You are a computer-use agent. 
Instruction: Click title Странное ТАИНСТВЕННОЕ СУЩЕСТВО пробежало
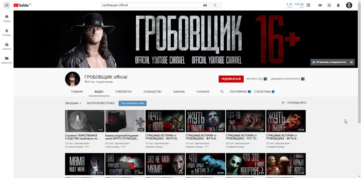point(82,137)
